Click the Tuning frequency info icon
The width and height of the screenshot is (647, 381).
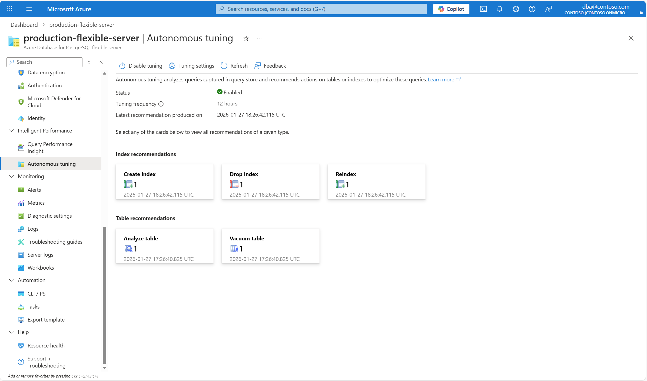[161, 104]
